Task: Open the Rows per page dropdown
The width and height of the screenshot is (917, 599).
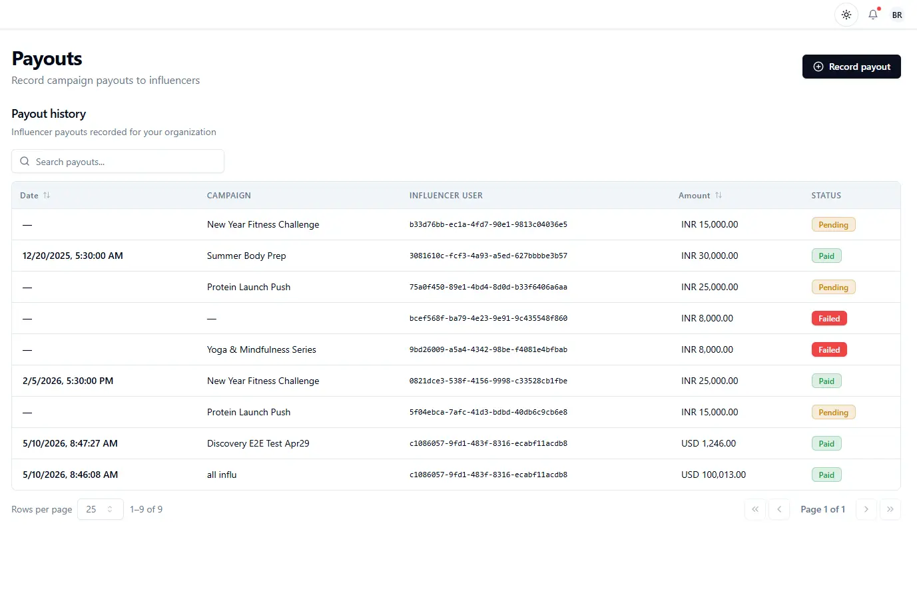Action: [x=101, y=509]
